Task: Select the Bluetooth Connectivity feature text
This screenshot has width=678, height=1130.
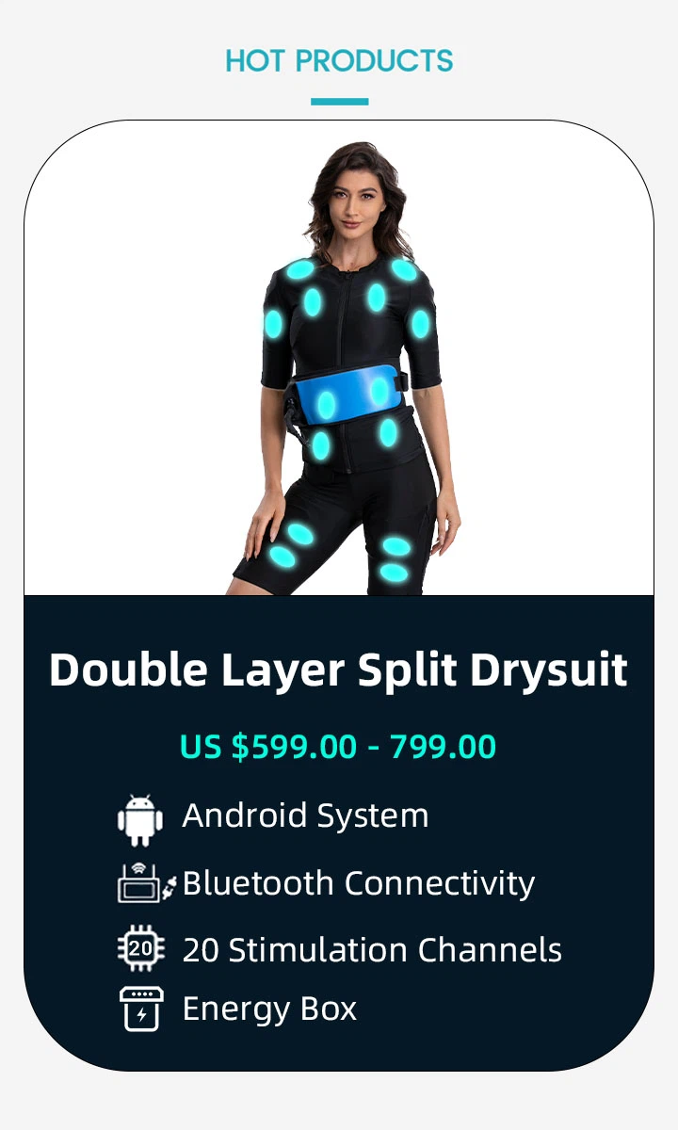Action: click(359, 883)
